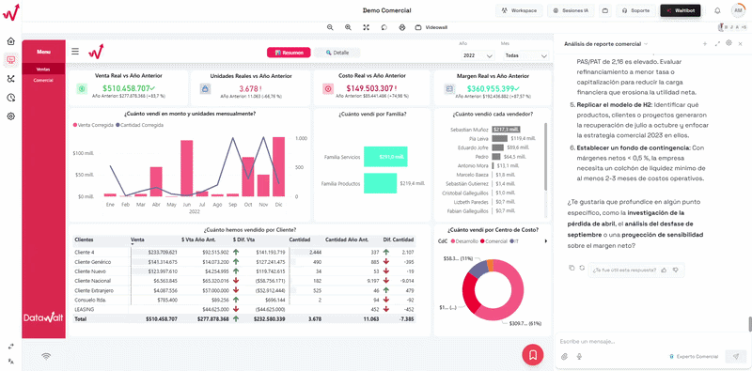
Task: Click the chat panel scrollbar
Action: coord(749,324)
